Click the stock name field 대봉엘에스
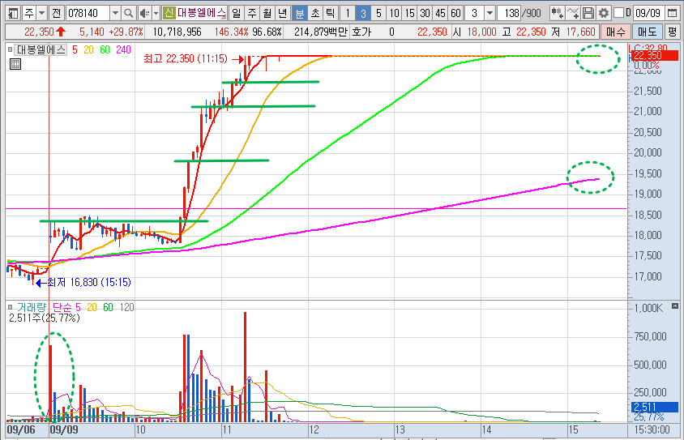This screenshot has width=684, height=440. pos(202,13)
